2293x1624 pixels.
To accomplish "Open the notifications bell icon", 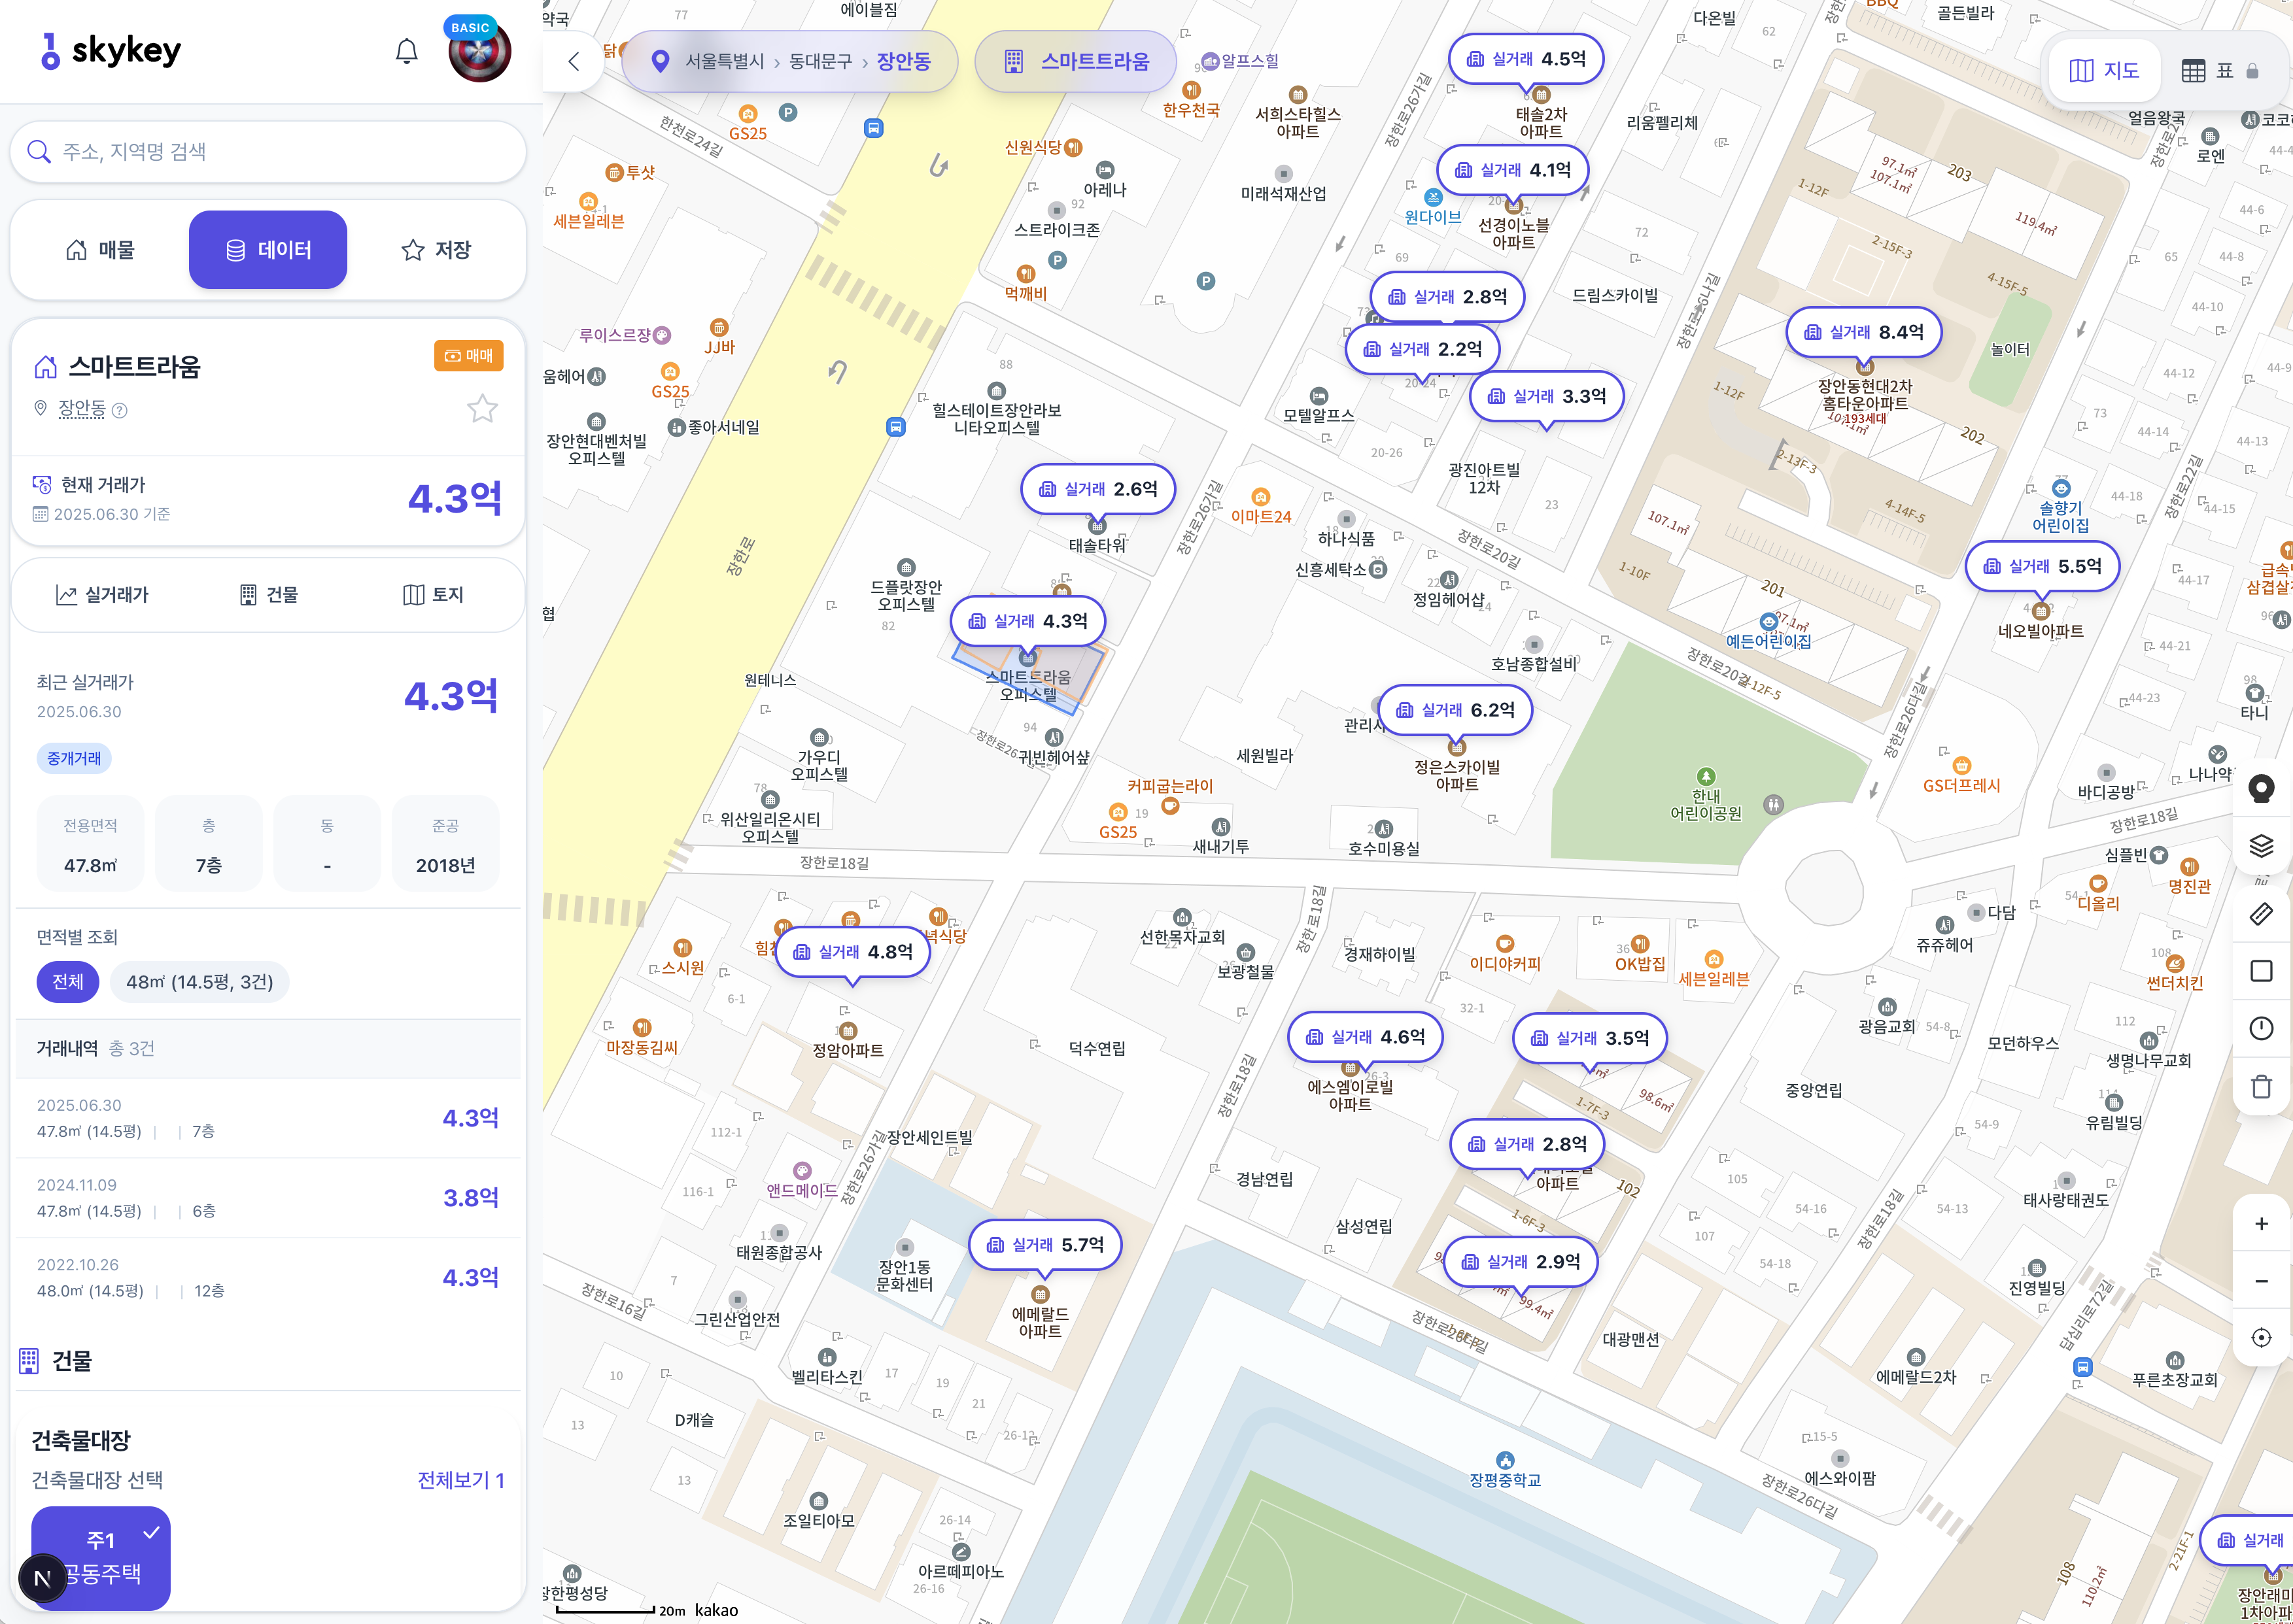I will [x=406, y=51].
